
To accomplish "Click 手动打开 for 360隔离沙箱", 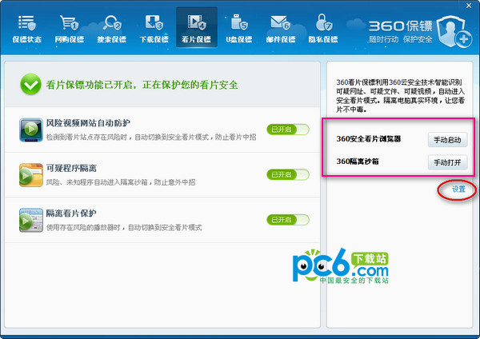I will point(447,162).
